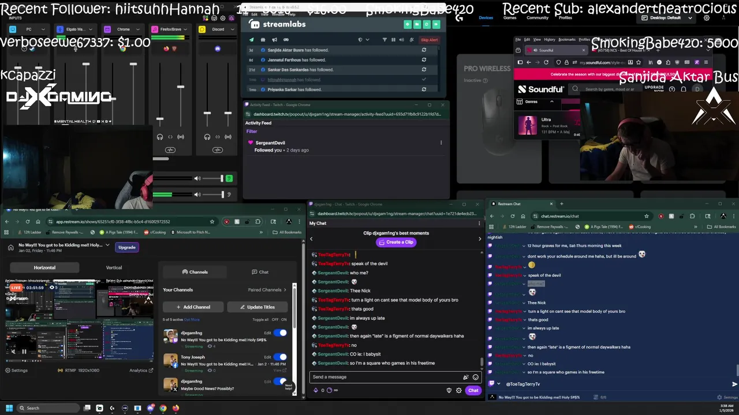Open the Discord input channel dropdown
Viewport: 739px width, 415px height.
[x=232, y=29]
